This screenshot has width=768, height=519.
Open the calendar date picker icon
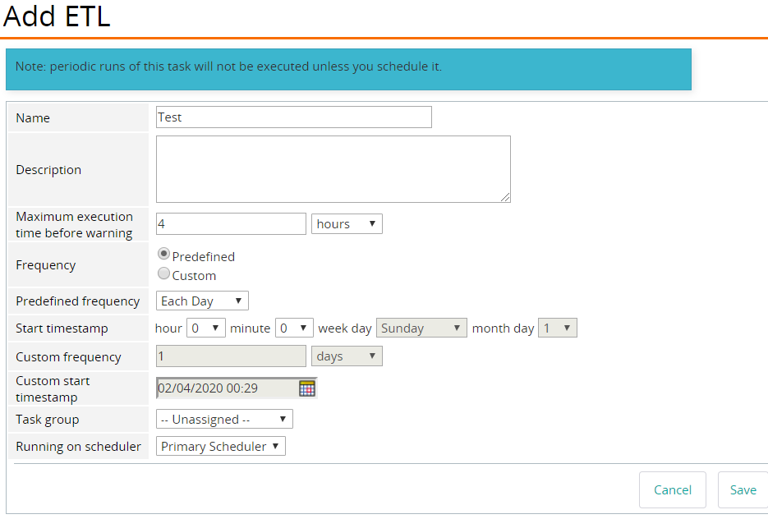(x=306, y=388)
